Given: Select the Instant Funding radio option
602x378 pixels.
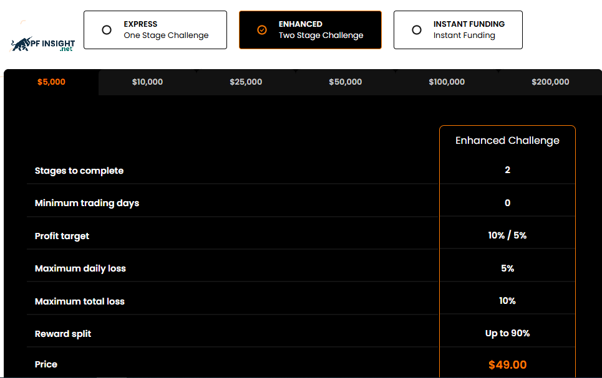Looking at the screenshot, I should [x=417, y=30].
